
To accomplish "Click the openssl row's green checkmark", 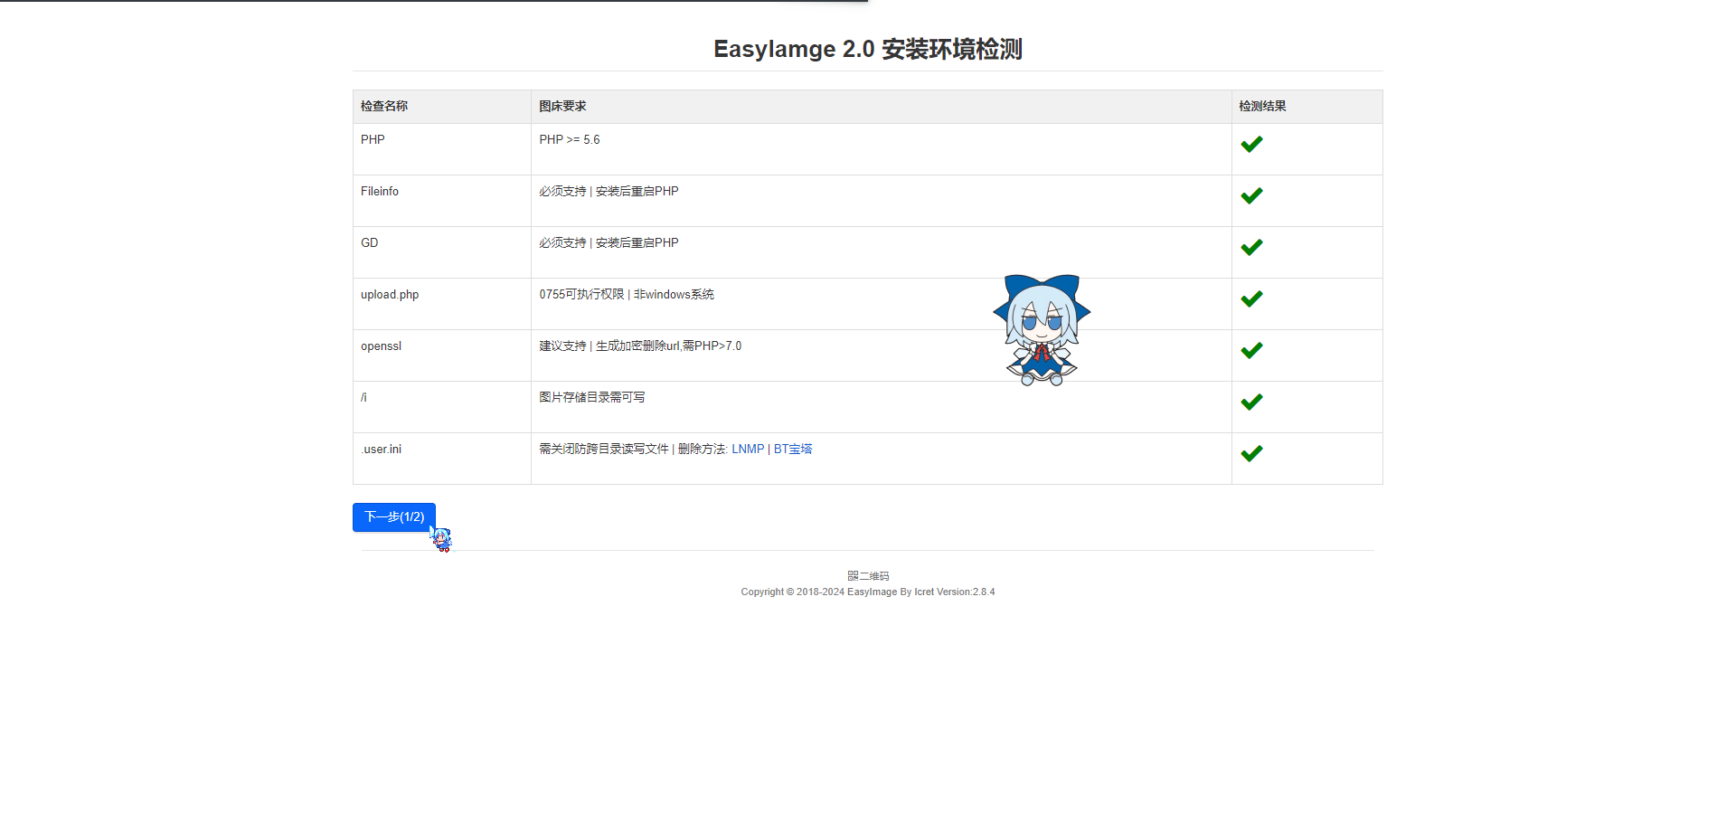I will 1251,351.
